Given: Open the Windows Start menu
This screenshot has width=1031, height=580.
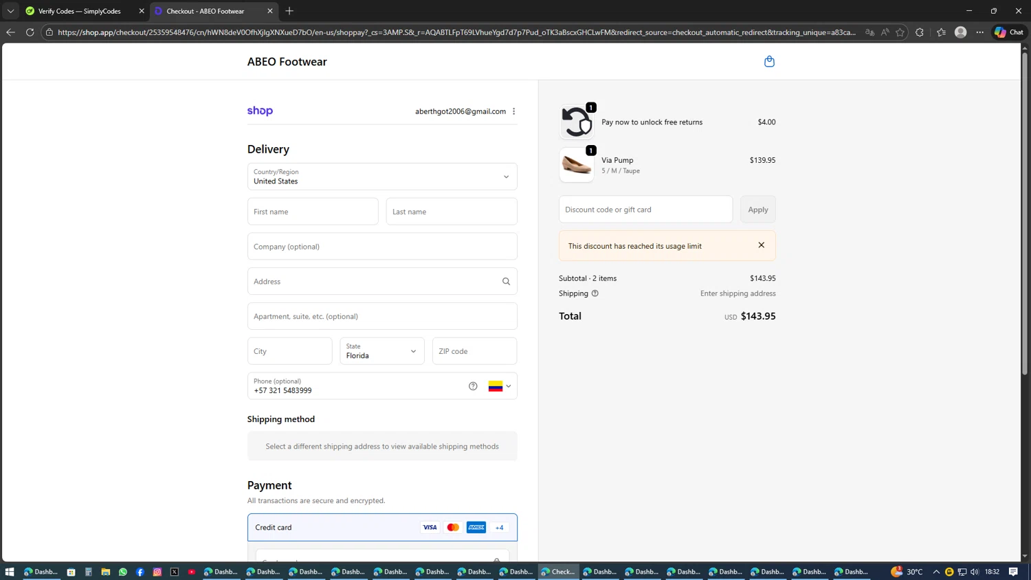Looking at the screenshot, I should click(10, 572).
